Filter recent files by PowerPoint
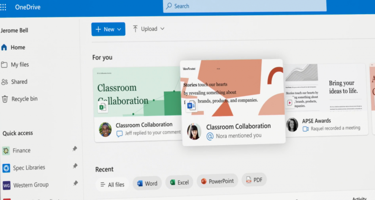Viewport: 375px width, 200px height. tap(218, 181)
